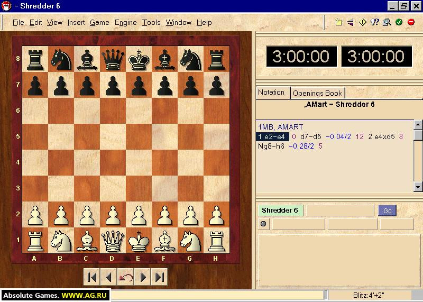
Task: Open the Tools menu
Action: point(151,22)
